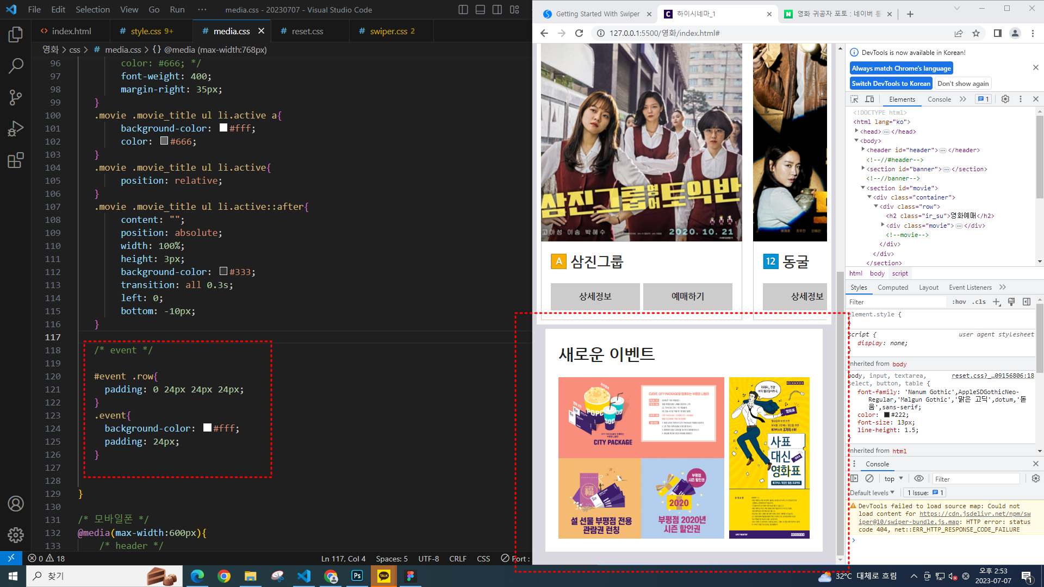1044x587 pixels.
Task: Open the Explorer view in VS Code
Action: [15, 35]
